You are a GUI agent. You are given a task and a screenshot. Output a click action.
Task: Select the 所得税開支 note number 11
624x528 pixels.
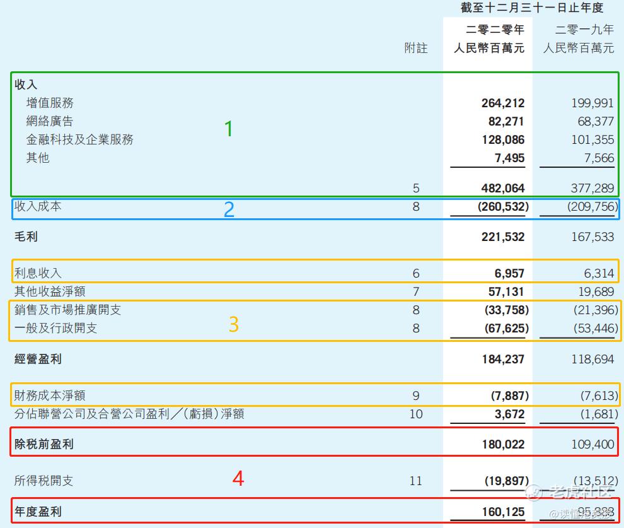416,481
